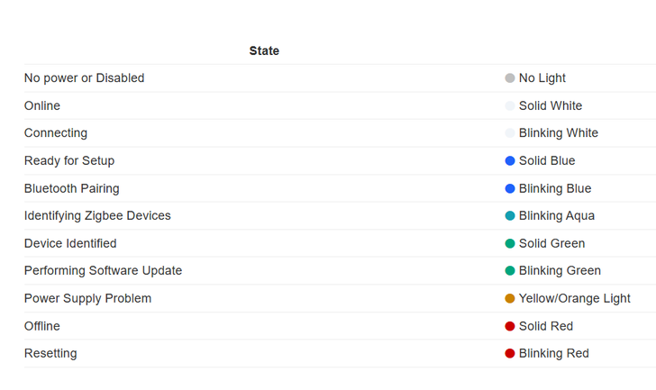Image resolution: width=656 pixels, height=390 pixels.
Task: Select Identifying Zigbee Devices text
Action: tap(97, 216)
